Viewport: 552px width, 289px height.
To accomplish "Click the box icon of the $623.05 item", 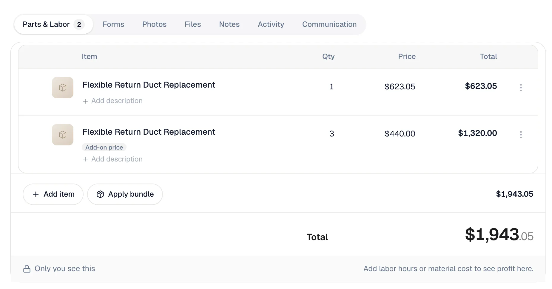I will click(x=63, y=88).
